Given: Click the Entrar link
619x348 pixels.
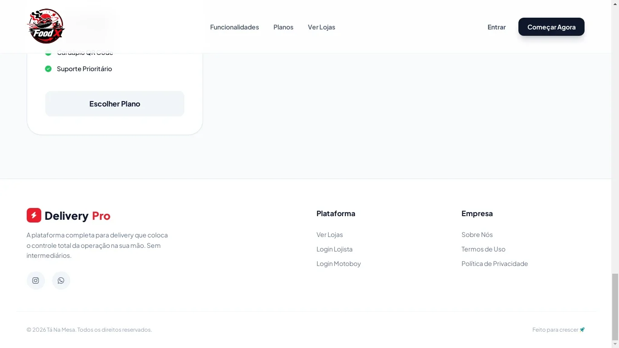Looking at the screenshot, I should (497, 27).
